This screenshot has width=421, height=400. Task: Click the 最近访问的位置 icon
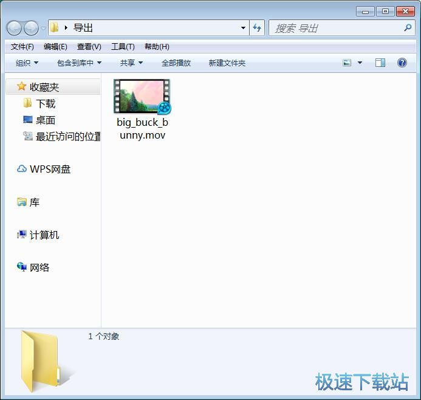(x=28, y=136)
